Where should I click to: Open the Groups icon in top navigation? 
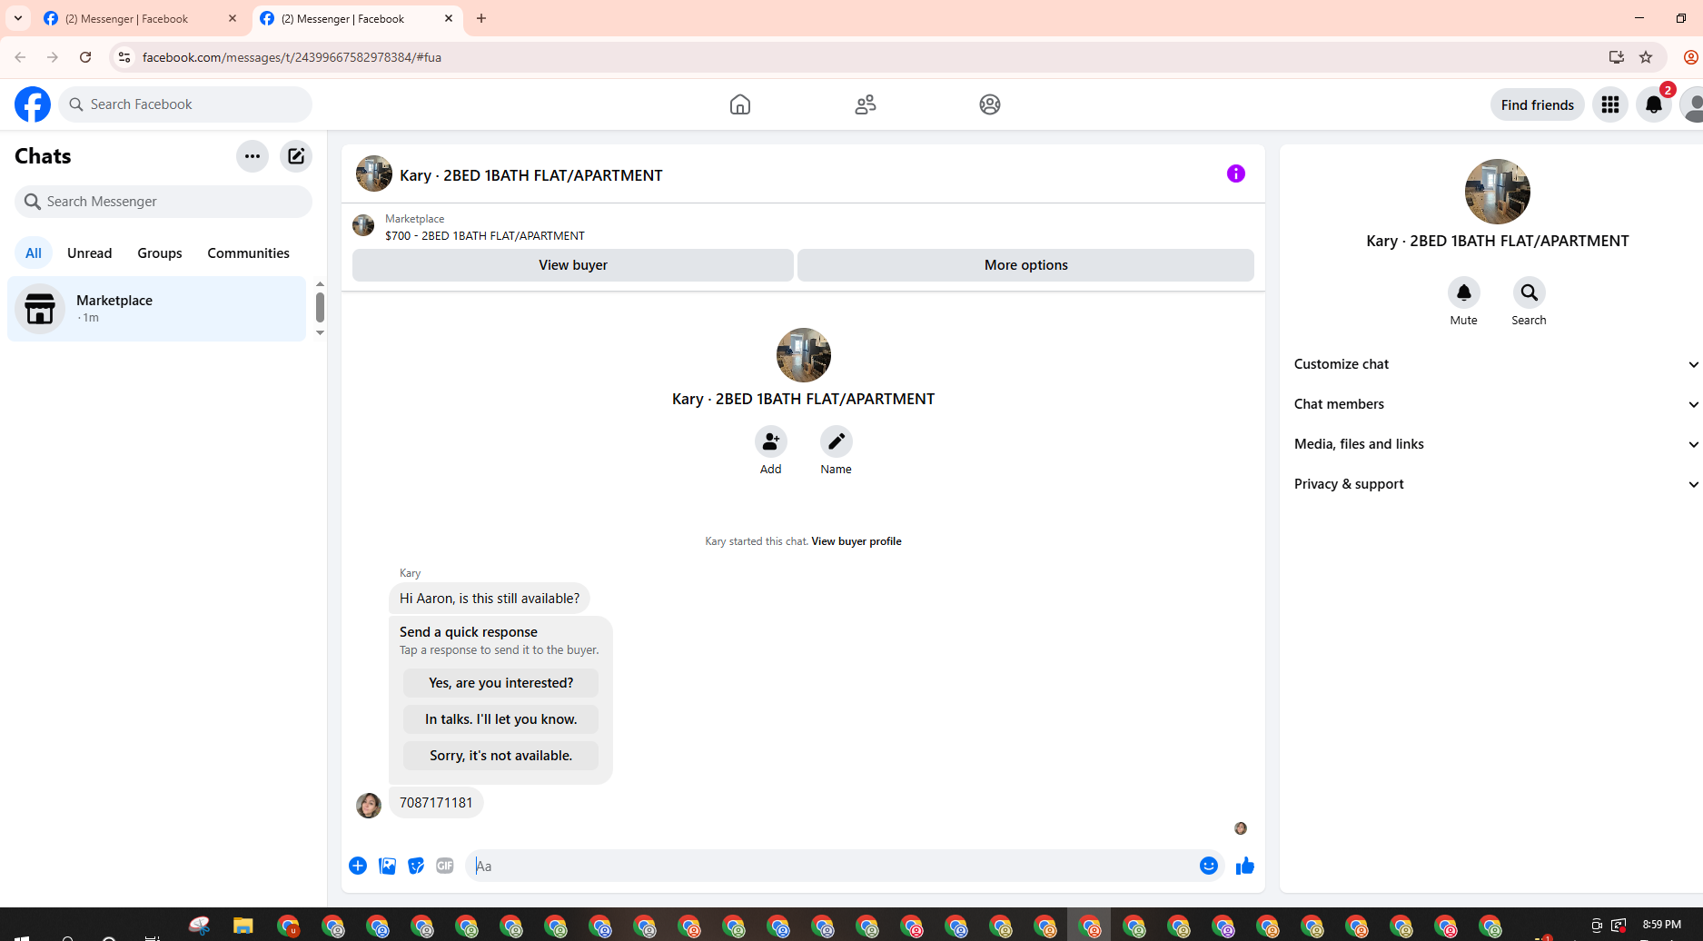click(990, 104)
